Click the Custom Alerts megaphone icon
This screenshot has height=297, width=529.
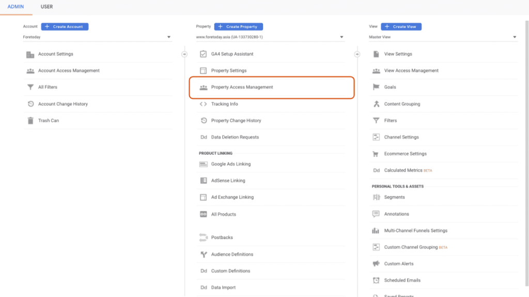tap(376, 264)
